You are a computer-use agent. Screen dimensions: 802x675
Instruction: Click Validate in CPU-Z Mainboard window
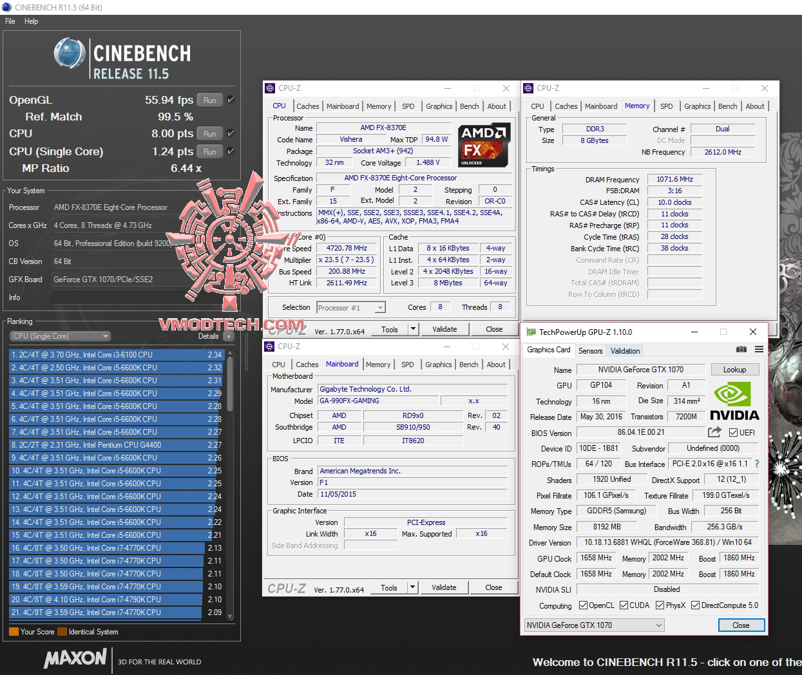click(444, 587)
